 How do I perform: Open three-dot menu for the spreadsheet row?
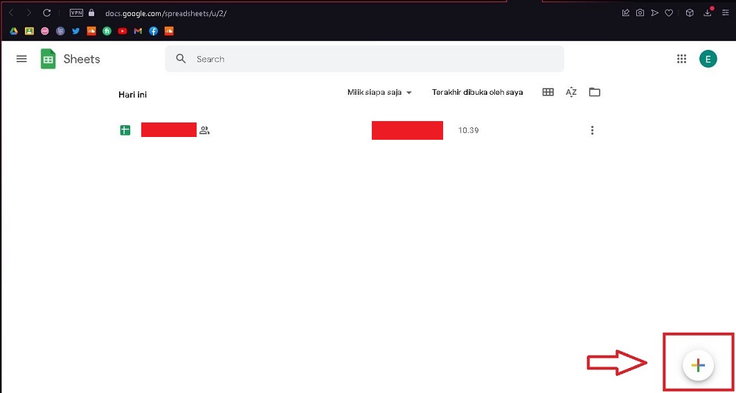[592, 130]
